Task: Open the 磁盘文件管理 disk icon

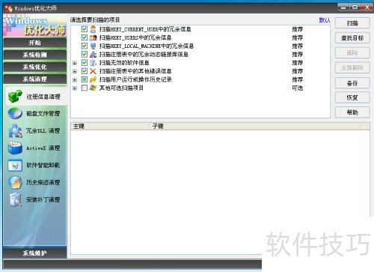Action: 15,114
